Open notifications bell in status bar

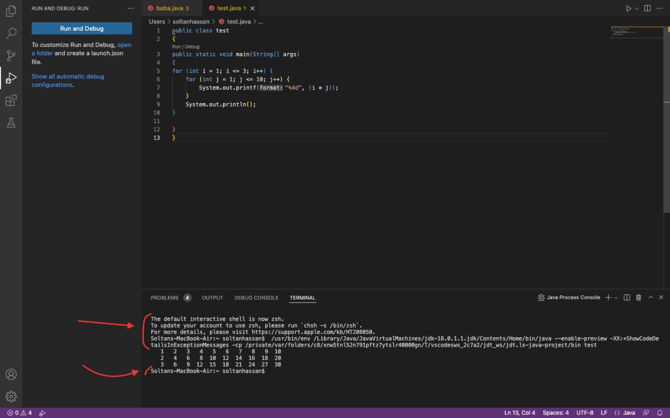pyautogui.click(x=660, y=413)
